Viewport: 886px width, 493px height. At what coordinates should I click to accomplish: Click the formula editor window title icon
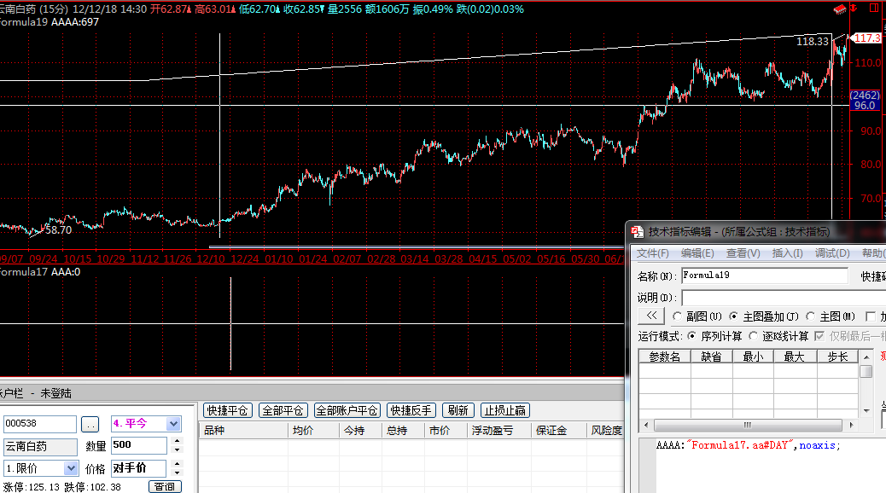point(638,231)
